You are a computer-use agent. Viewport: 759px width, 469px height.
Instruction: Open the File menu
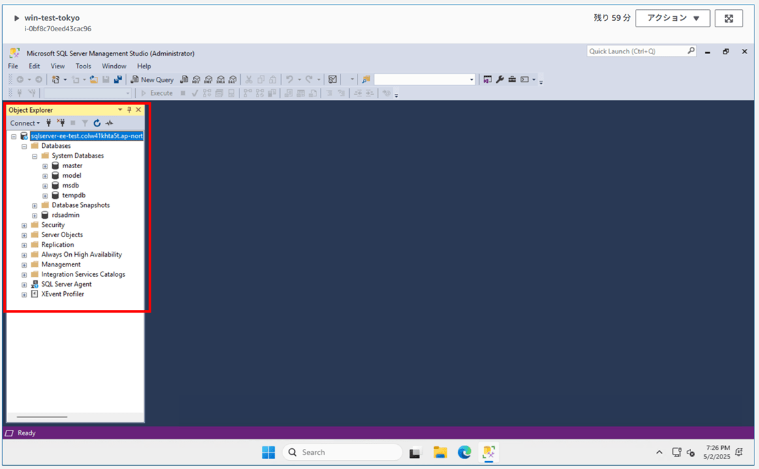tap(13, 66)
